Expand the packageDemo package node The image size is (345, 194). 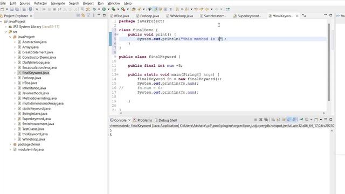pos(10,144)
